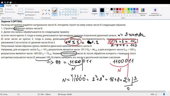
Task: Expand the shapes gallery with bottom arrow
Action: point(78,15)
